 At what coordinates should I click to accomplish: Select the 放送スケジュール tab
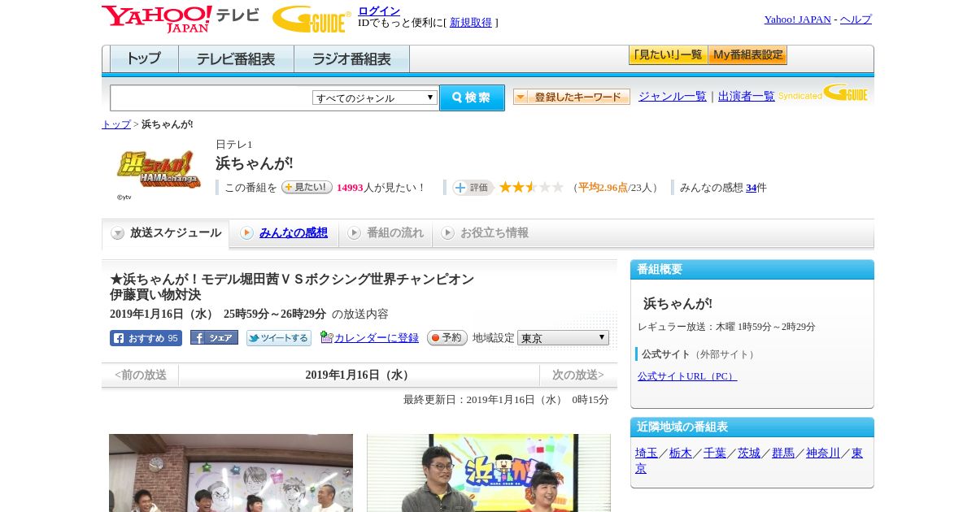pos(166,233)
